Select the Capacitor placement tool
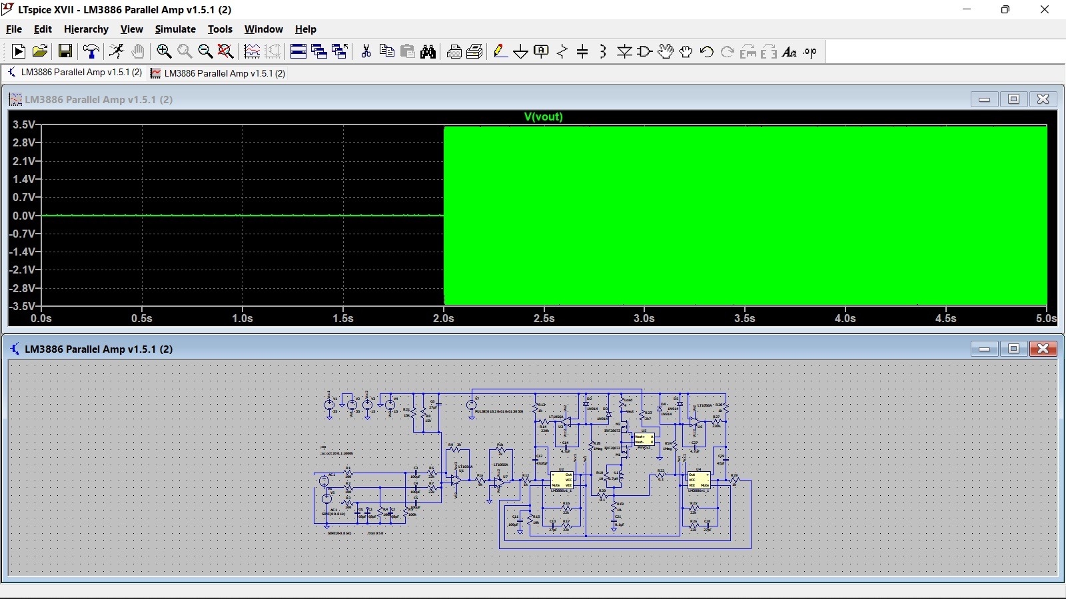The height and width of the screenshot is (599, 1066). [x=582, y=51]
